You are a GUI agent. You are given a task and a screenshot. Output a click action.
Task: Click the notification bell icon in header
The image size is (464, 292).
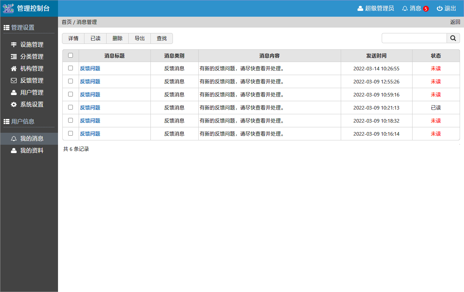pyautogui.click(x=405, y=8)
